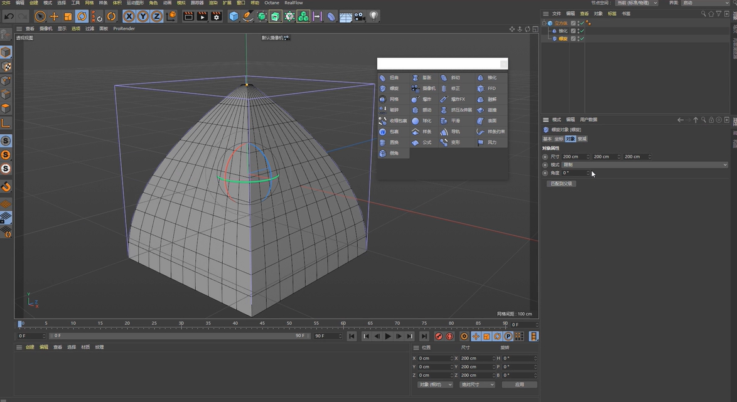Open Render Settings clapperboard gear icon
737x402 pixels.
pyautogui.click(x=216, y=16)
